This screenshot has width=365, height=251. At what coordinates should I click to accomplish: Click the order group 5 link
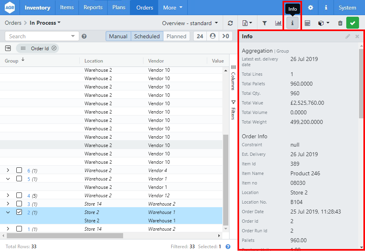(x=29, y=179)
